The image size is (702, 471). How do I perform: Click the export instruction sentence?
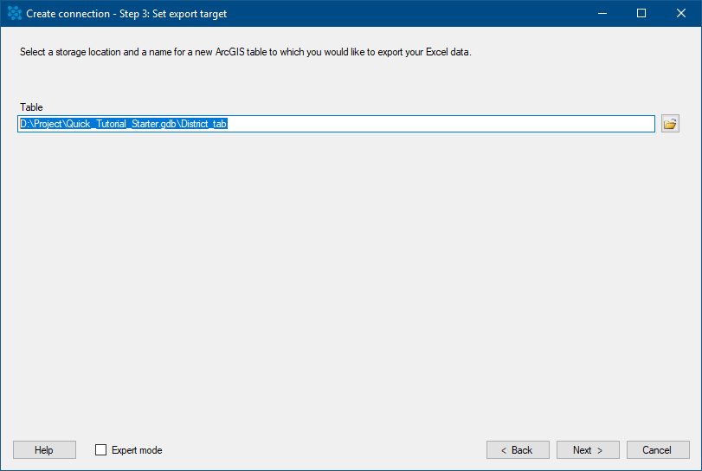coord(245,52)
